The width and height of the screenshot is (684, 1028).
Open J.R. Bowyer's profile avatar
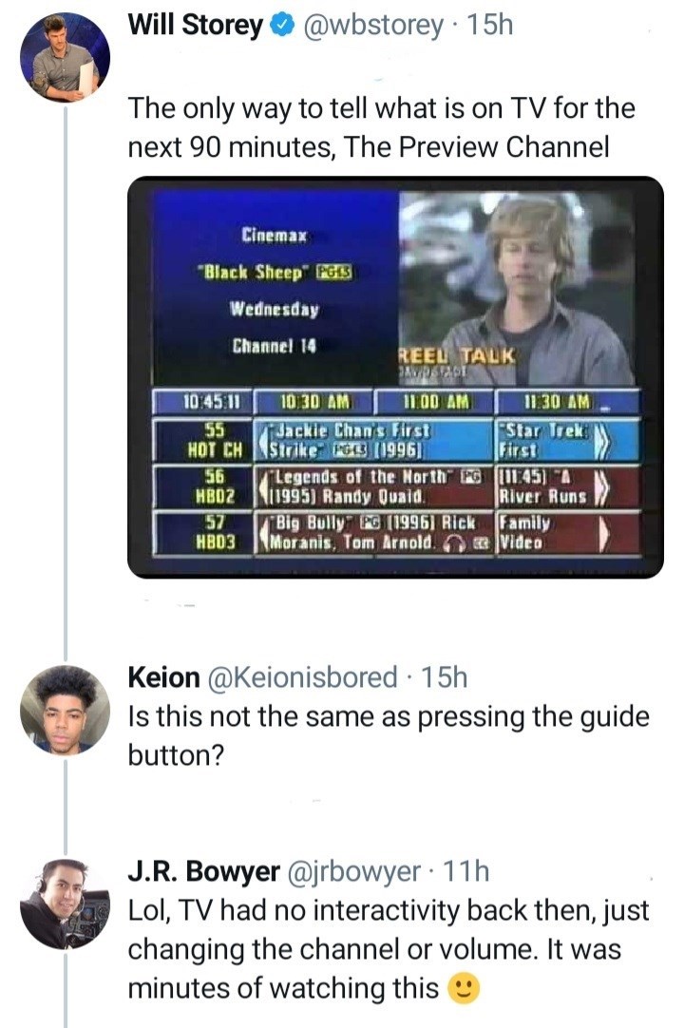65,903
